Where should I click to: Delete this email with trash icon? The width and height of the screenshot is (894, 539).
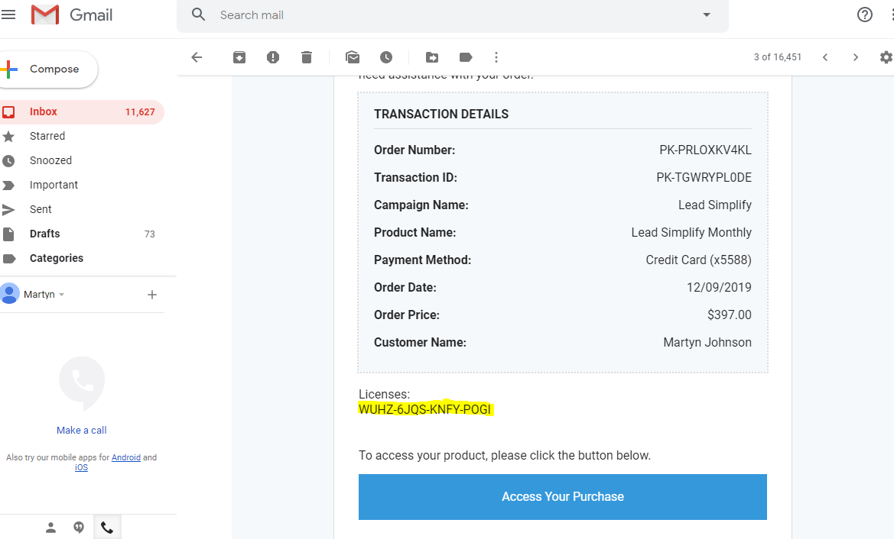pyautogui.click(x=307, y=57)
